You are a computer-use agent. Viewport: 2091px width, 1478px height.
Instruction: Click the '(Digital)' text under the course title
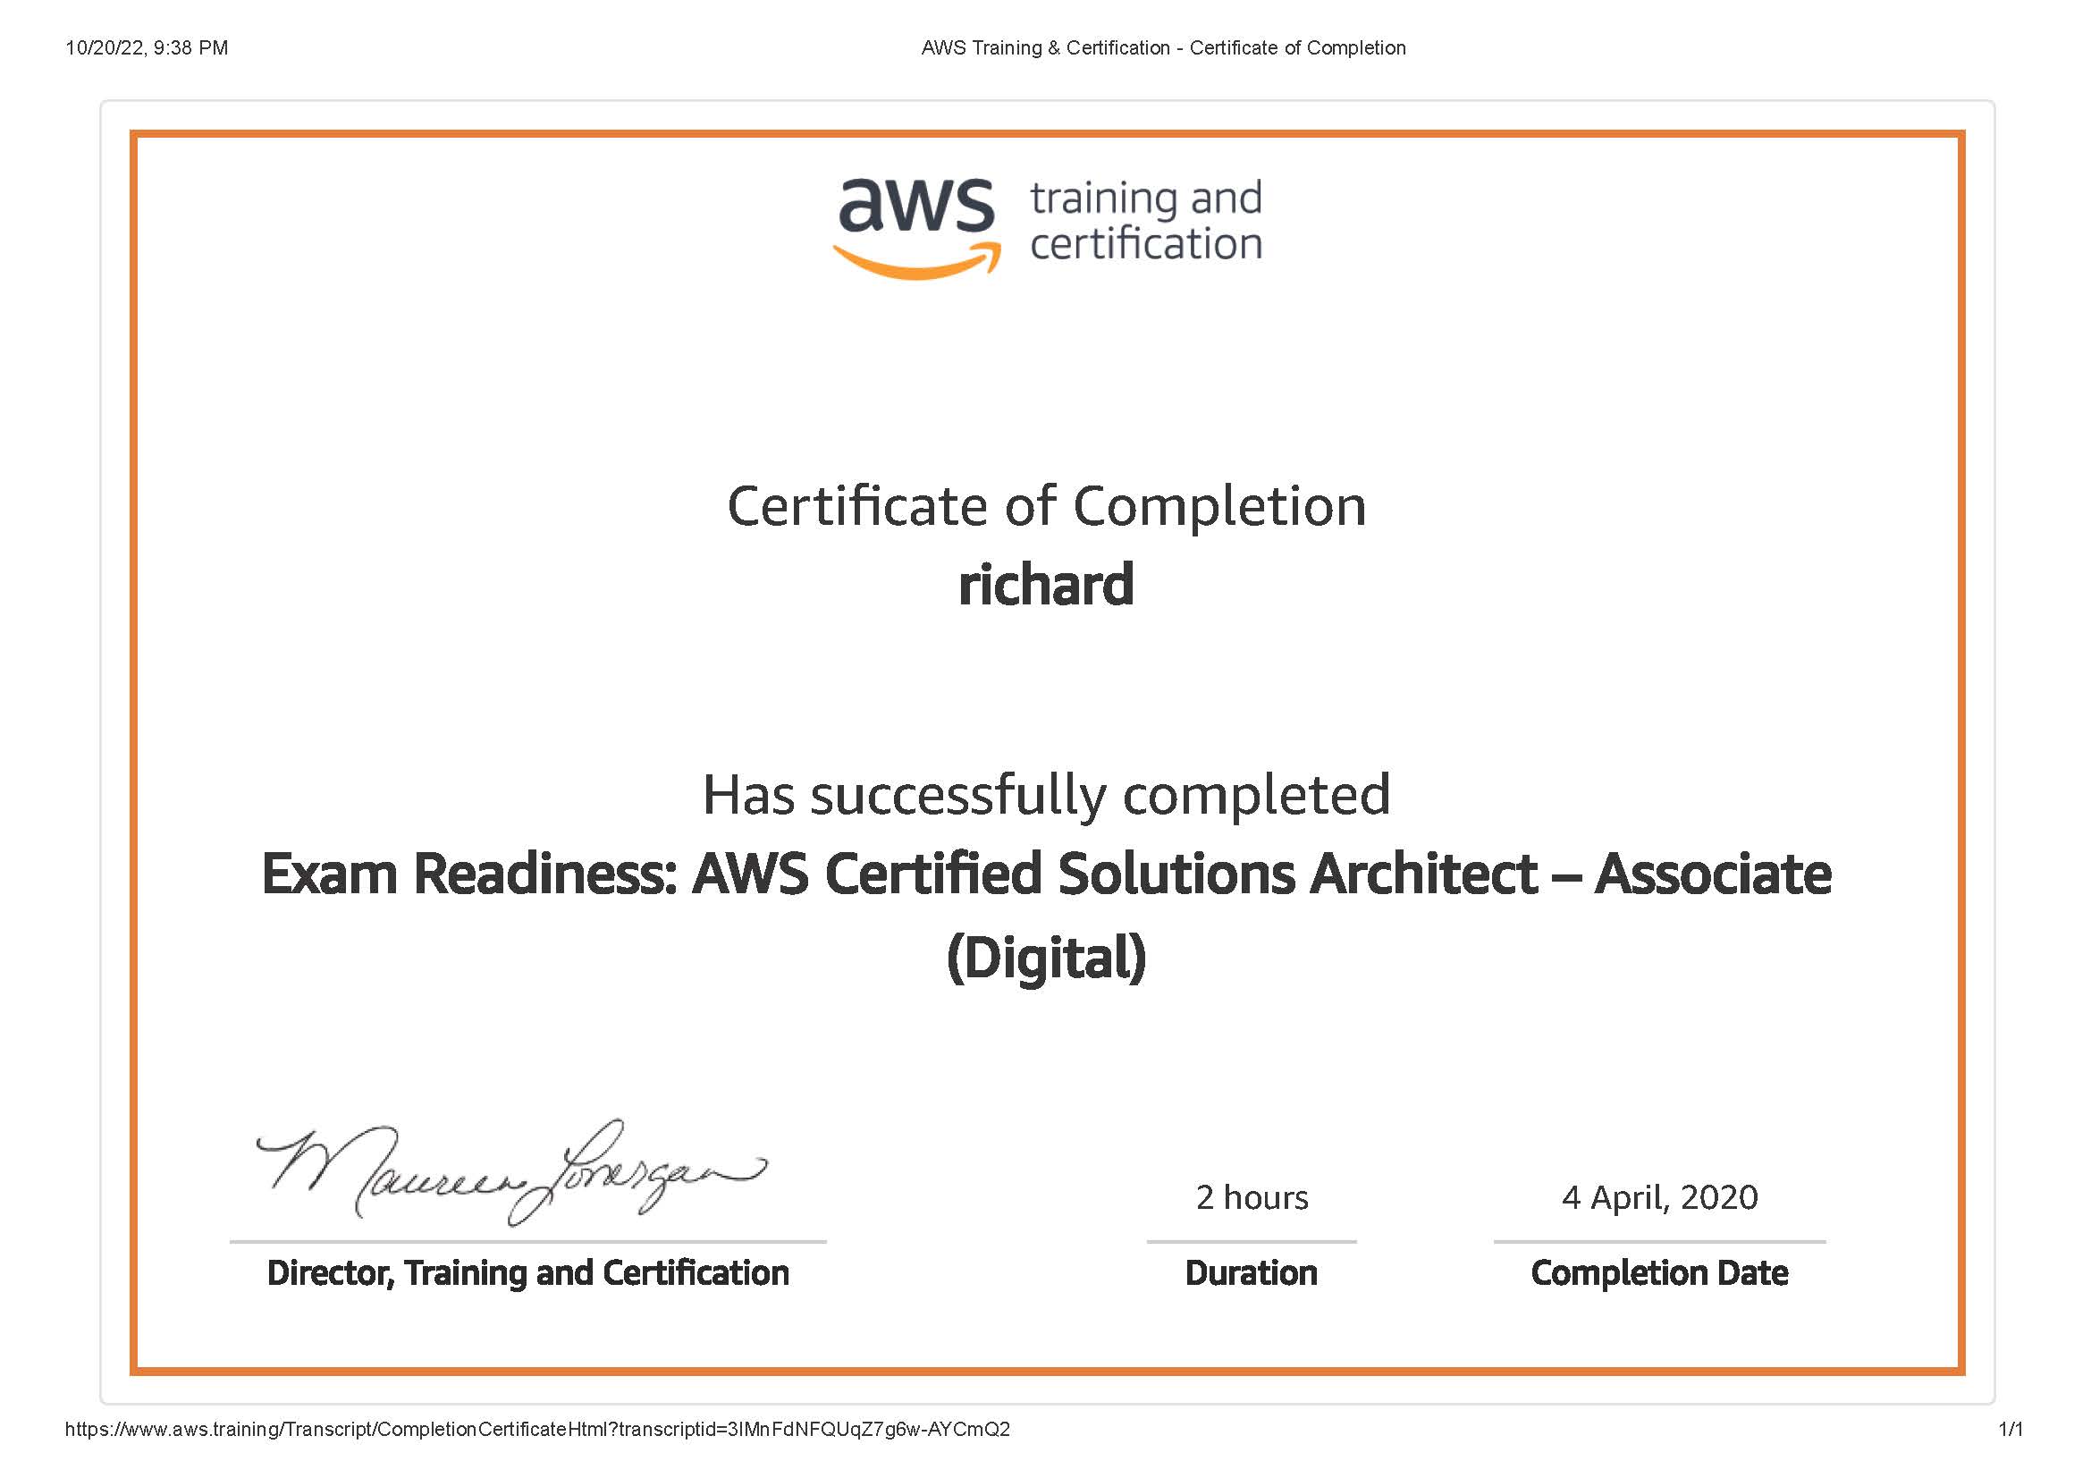[x=1047, y=958]
